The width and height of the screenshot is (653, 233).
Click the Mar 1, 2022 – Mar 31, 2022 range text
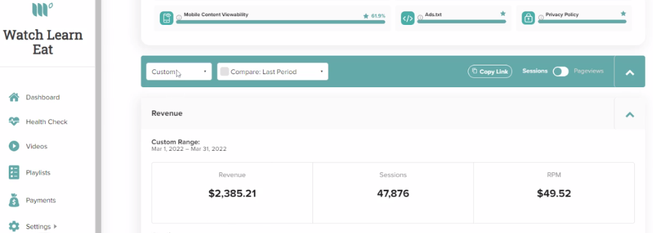coord(189,149)
